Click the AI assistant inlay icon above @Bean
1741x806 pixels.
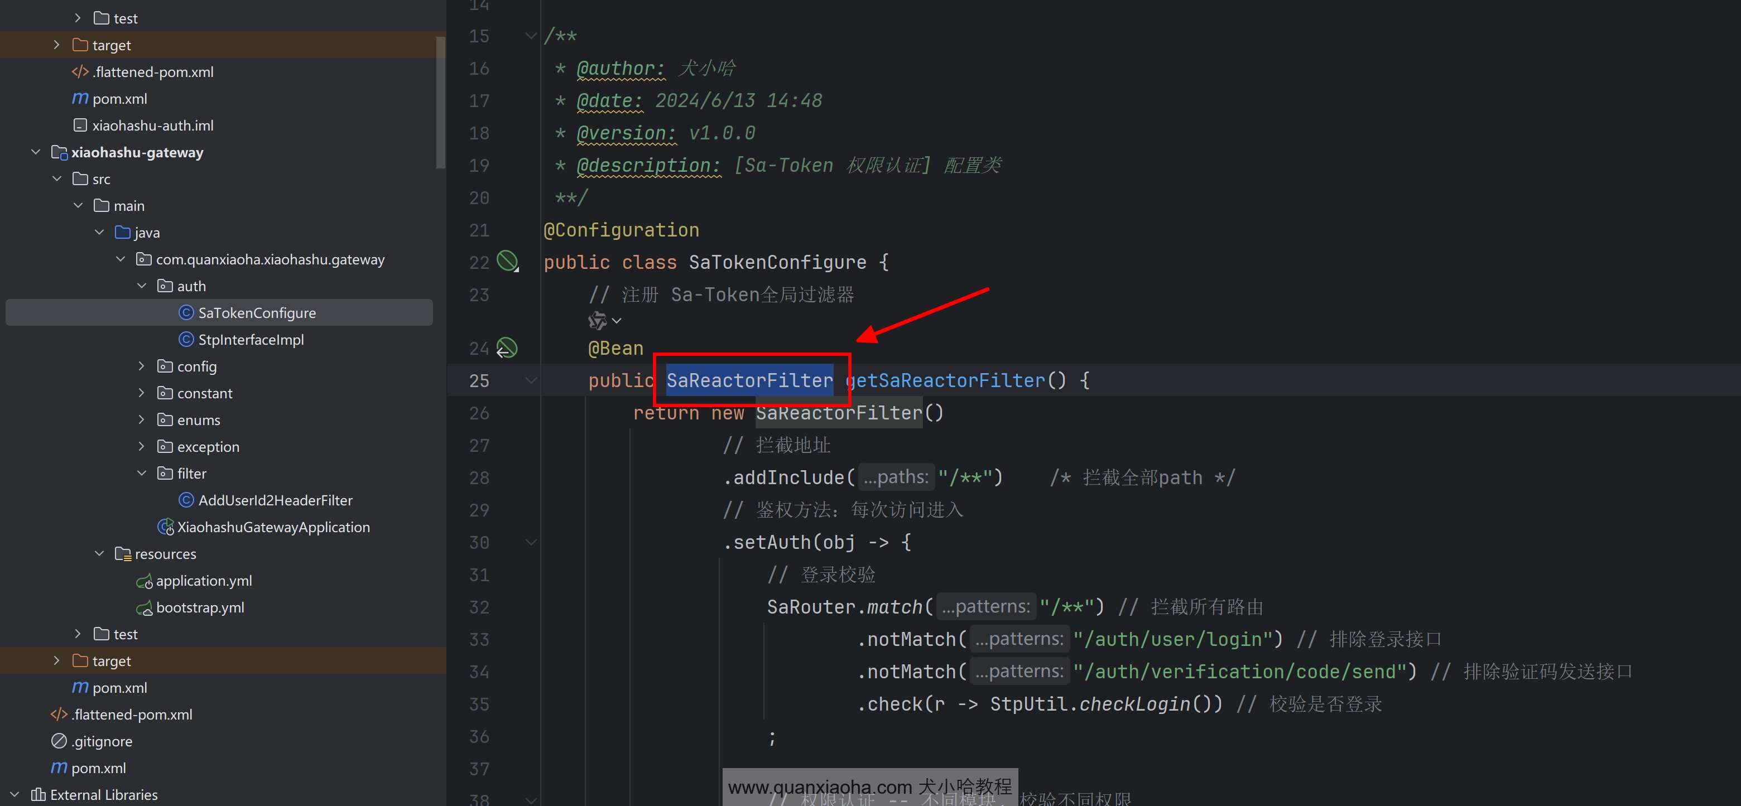(x=598, y=320)
